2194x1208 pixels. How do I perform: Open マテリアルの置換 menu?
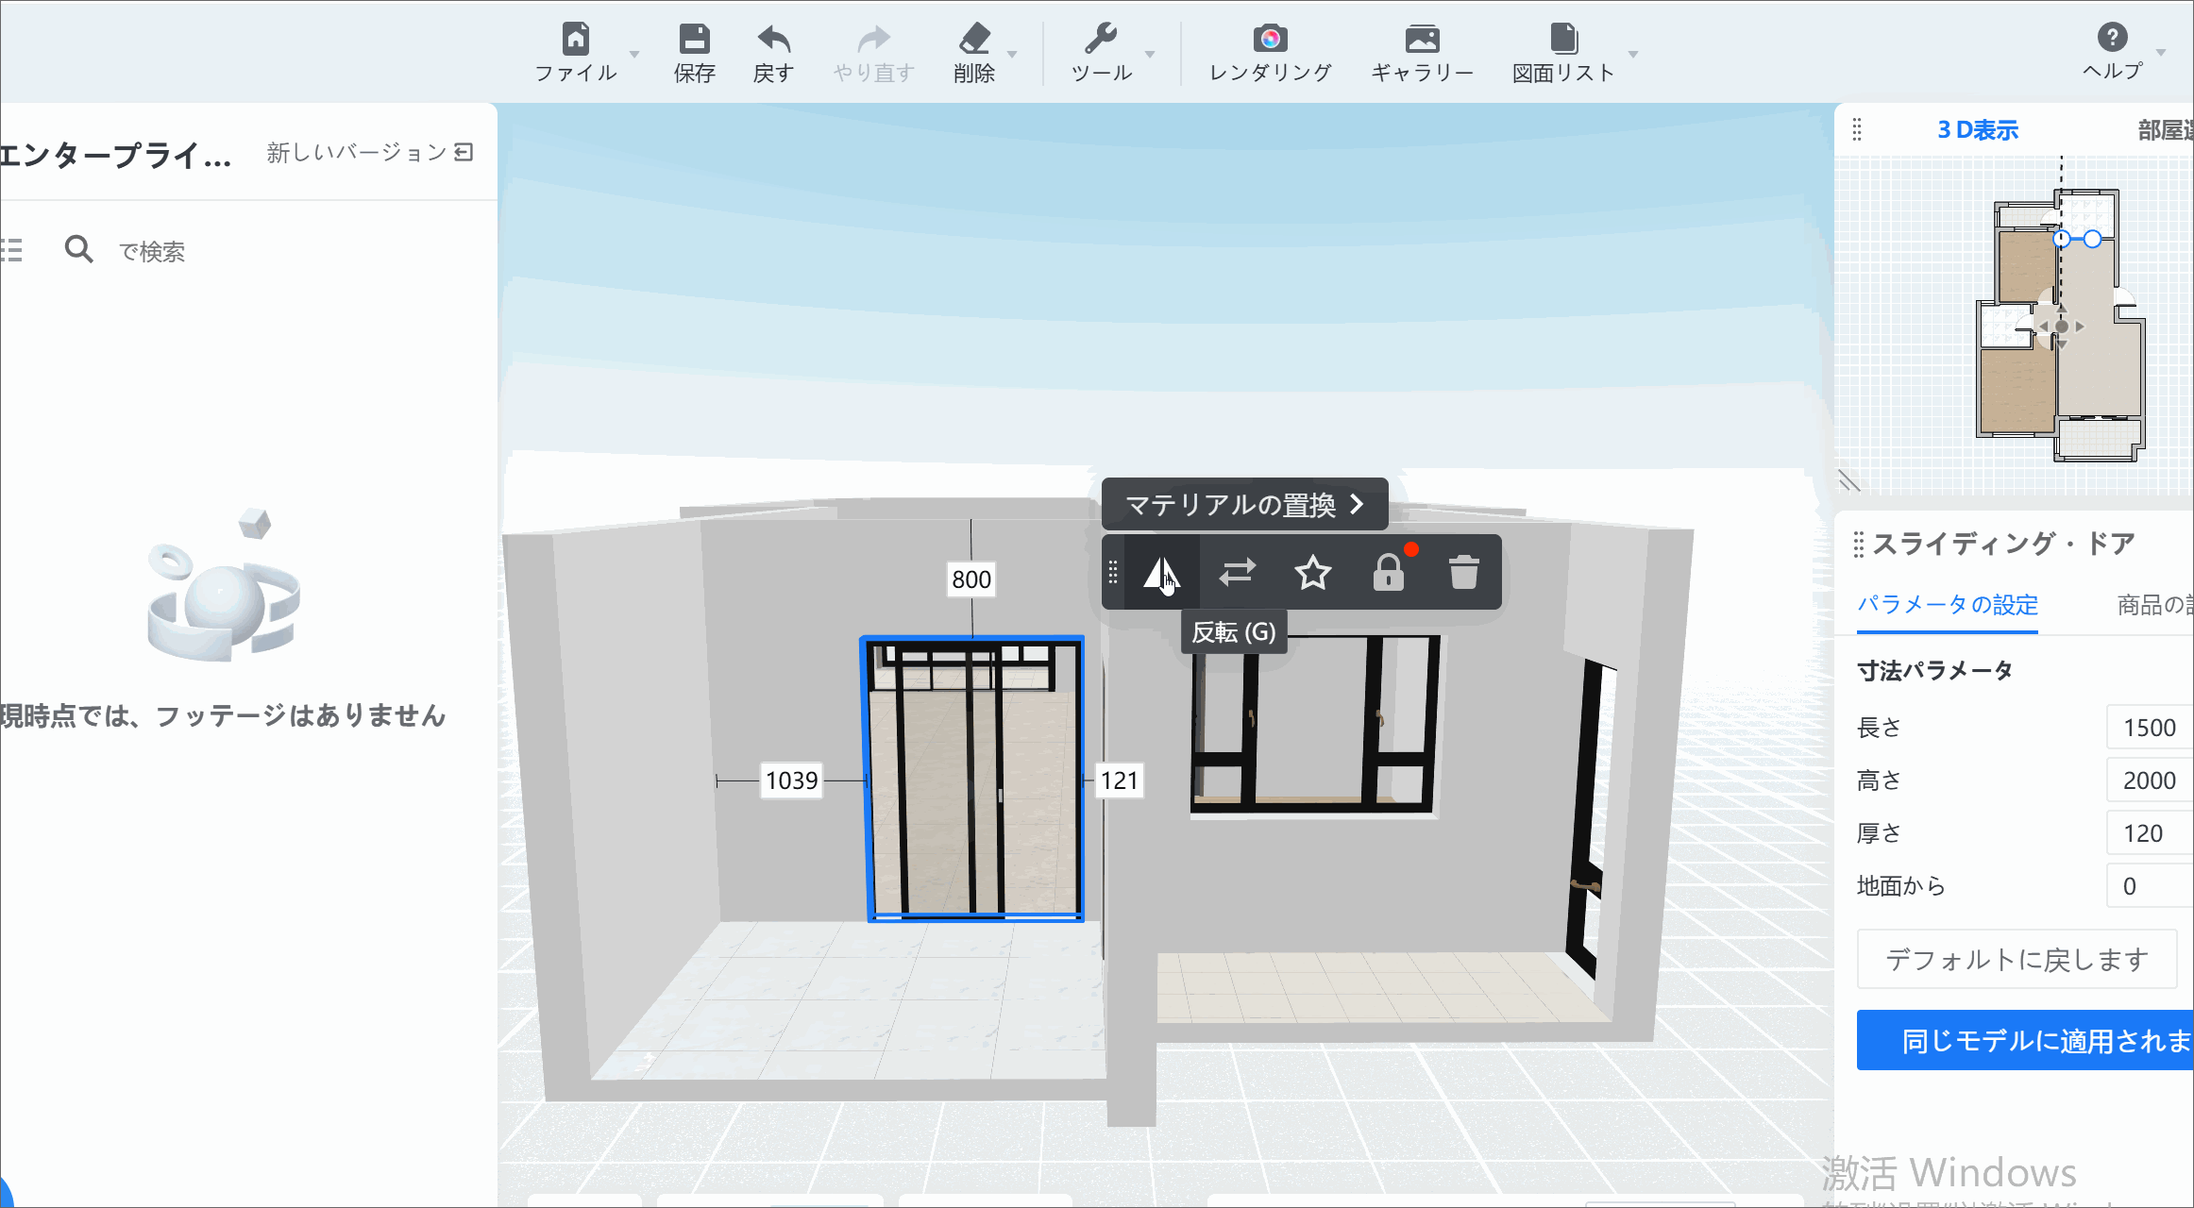tap(1244, 505)
